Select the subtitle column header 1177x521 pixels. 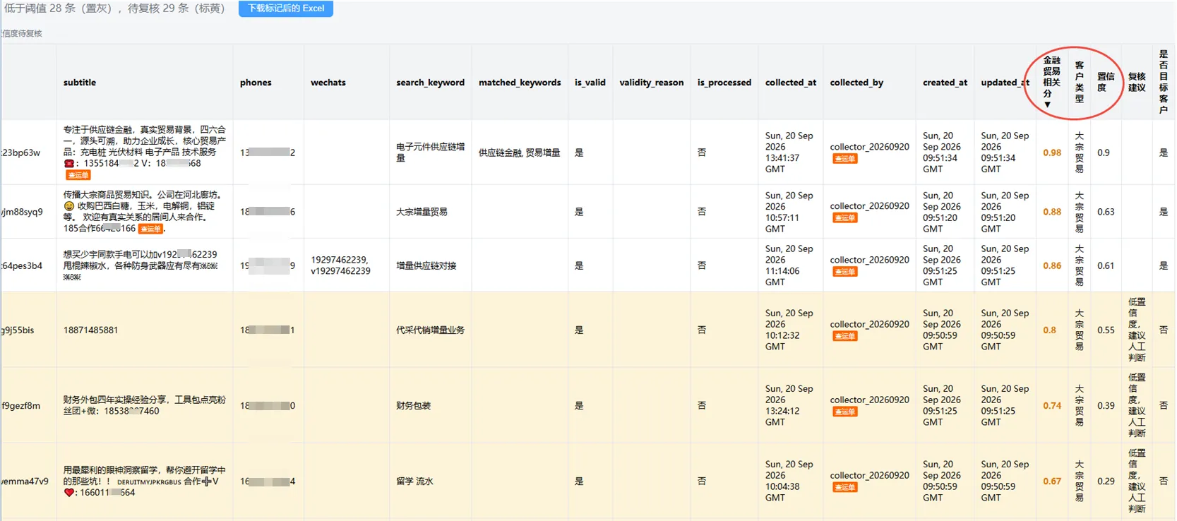[x=80, y=83]
